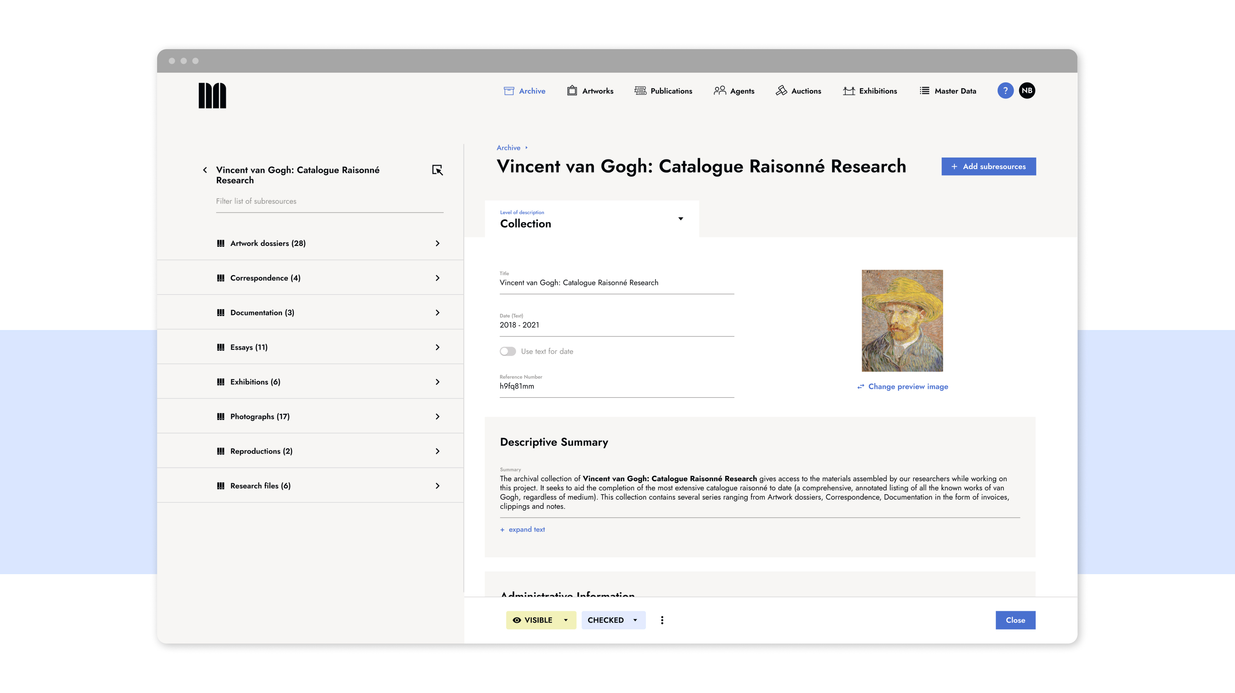The height and width of the screenshot is (693, 1235).
Task: Click the help question mark icon
Action: pos(1005,91)
